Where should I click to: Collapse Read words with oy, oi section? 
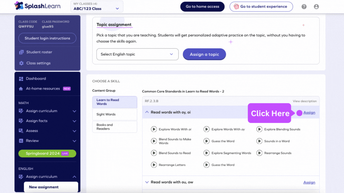coord(147,112)
